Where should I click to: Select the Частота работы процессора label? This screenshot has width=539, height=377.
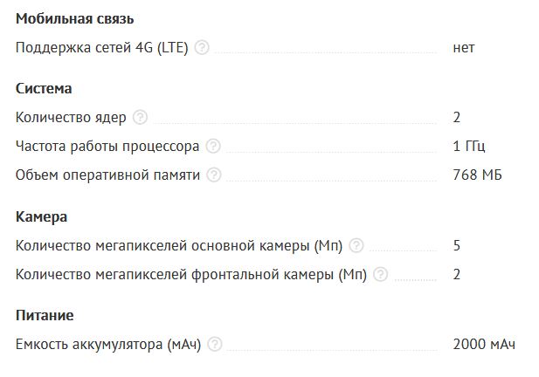click(x=107, y=147)
